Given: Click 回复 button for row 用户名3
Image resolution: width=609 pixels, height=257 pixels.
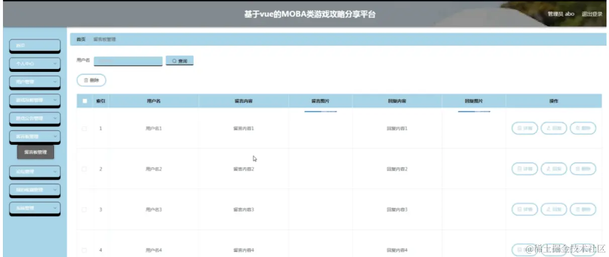Looking at the screenshot, I should pyautogui.click(x=554, y=209).
